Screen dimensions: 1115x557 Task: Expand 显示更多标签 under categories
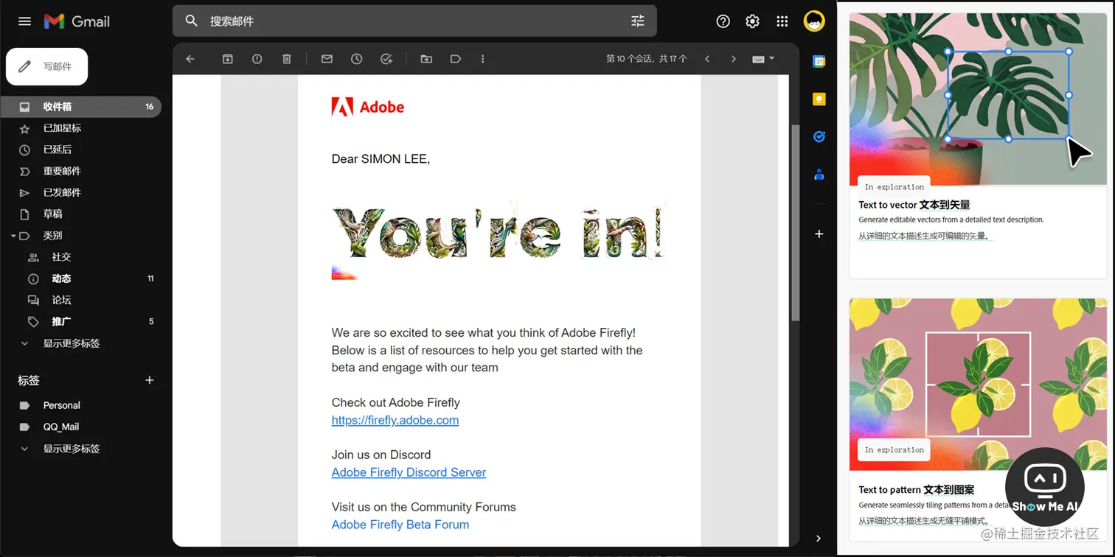click(71, 343)
